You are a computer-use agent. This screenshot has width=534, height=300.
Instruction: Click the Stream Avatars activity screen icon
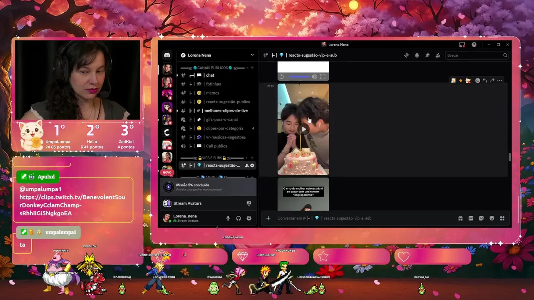pyautogui.click(x=249, y=203)
